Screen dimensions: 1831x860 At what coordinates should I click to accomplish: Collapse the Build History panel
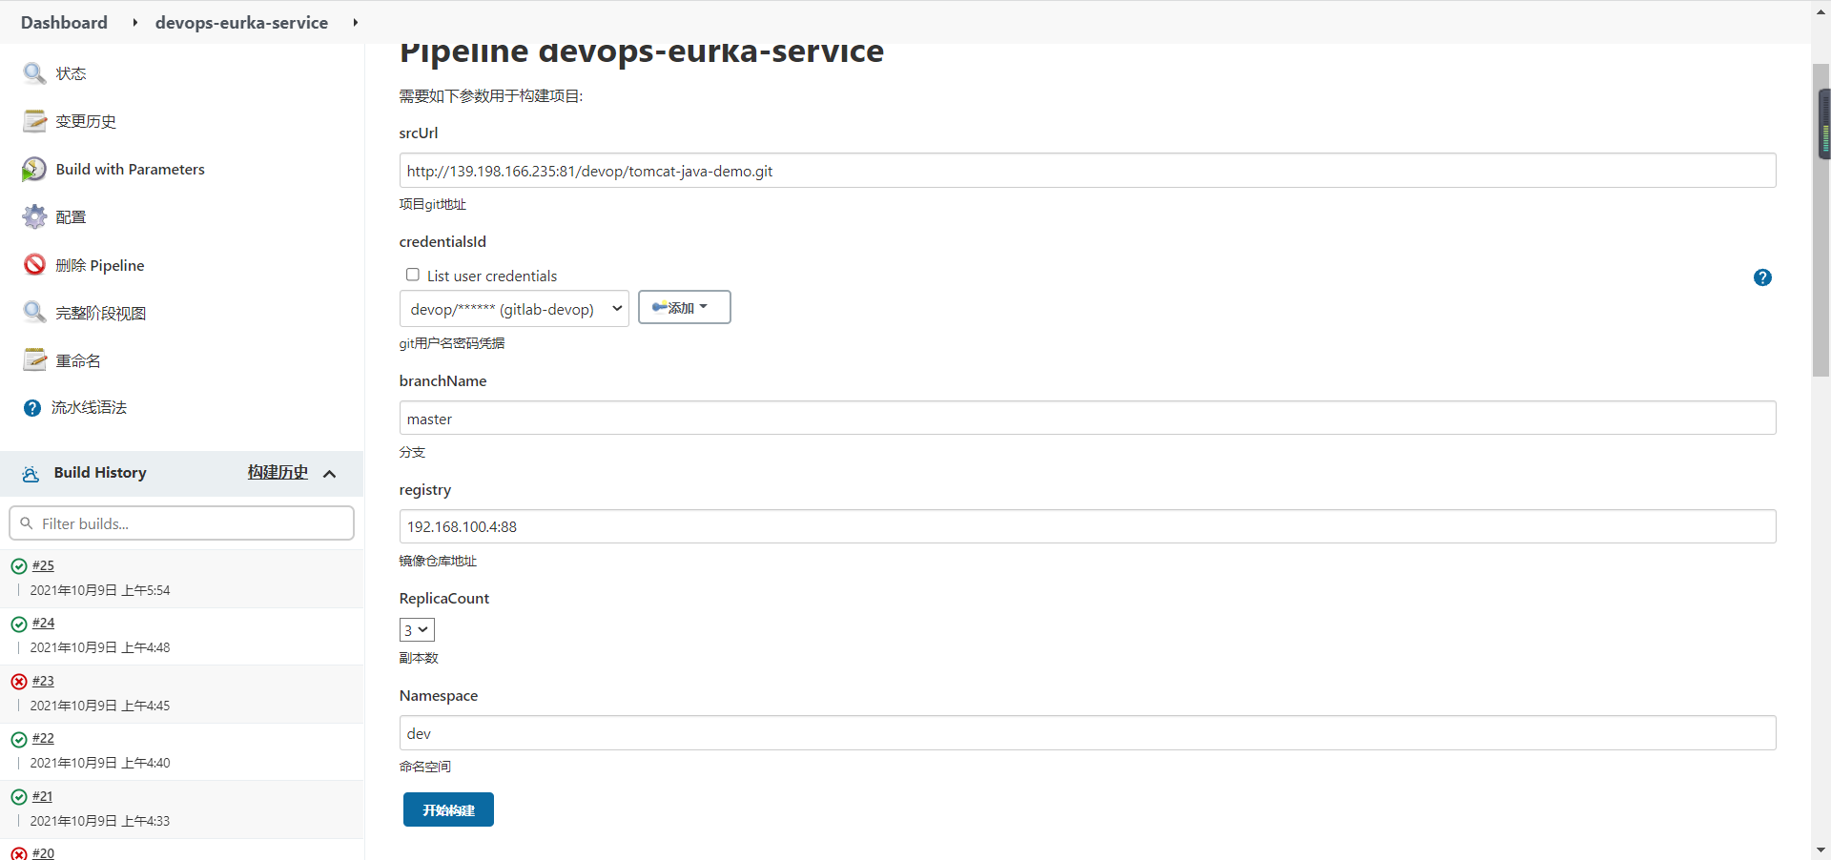pos(330,473)
